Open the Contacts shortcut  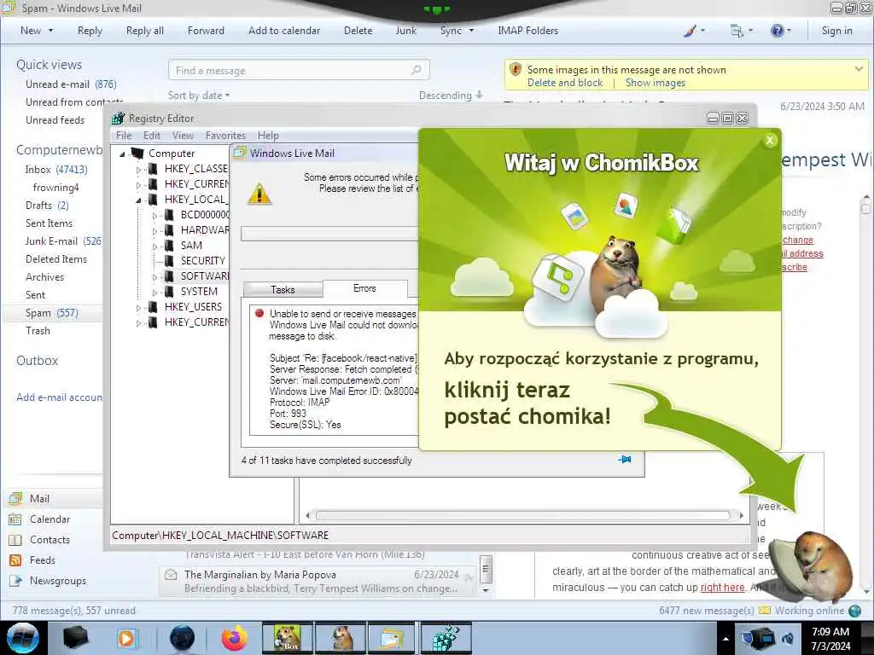tap(50, 540)
